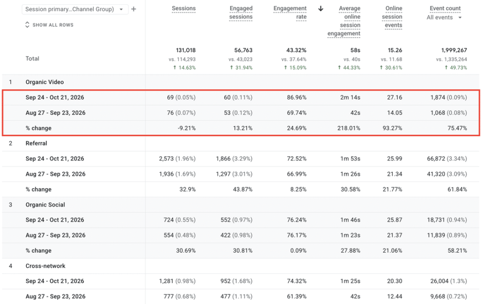Click Referral sessions % change 32.9%
482x304 pixels.
pyautogui.click(x=187, y=189)
